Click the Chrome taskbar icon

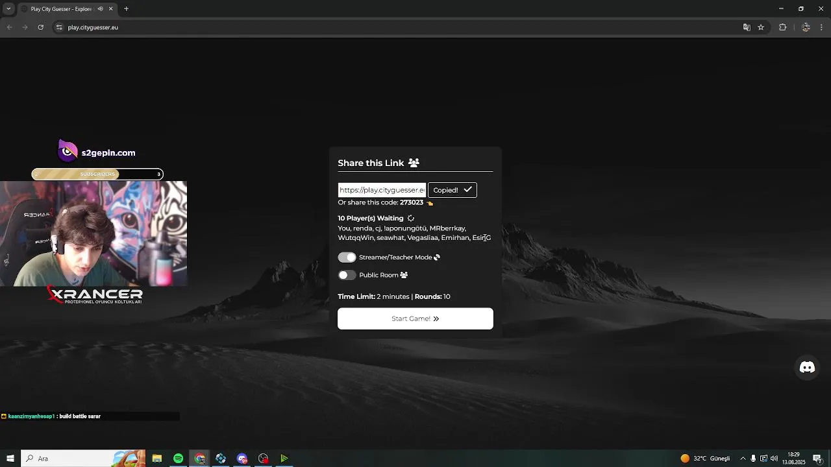click(200, 459)
